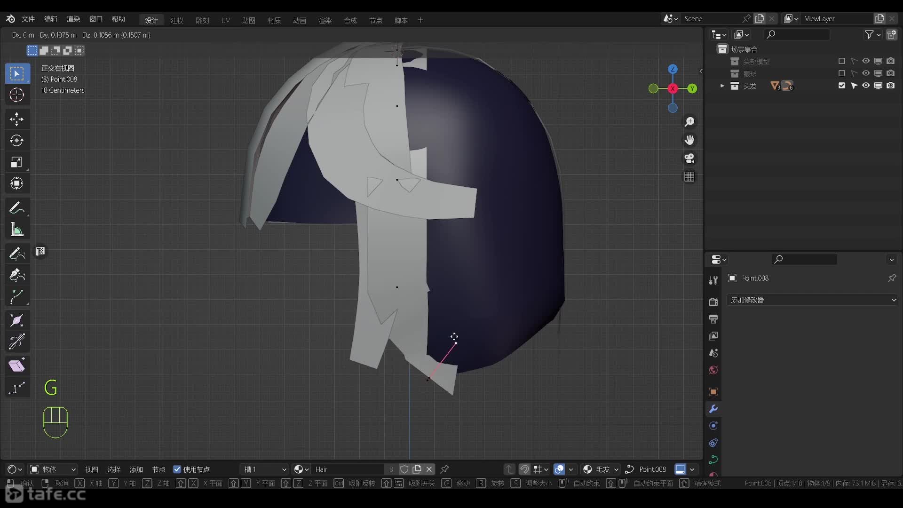
Task: Open the 文件 menu
Action: point(28,19)
